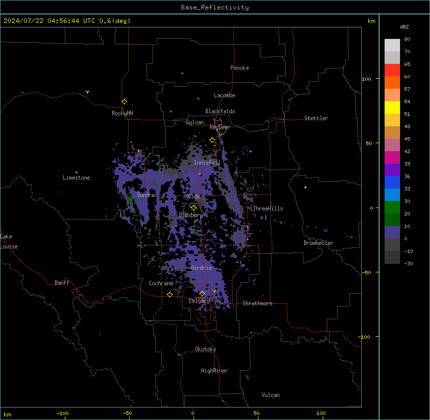Click the km unit label at top right

click(x=371, y=21)
